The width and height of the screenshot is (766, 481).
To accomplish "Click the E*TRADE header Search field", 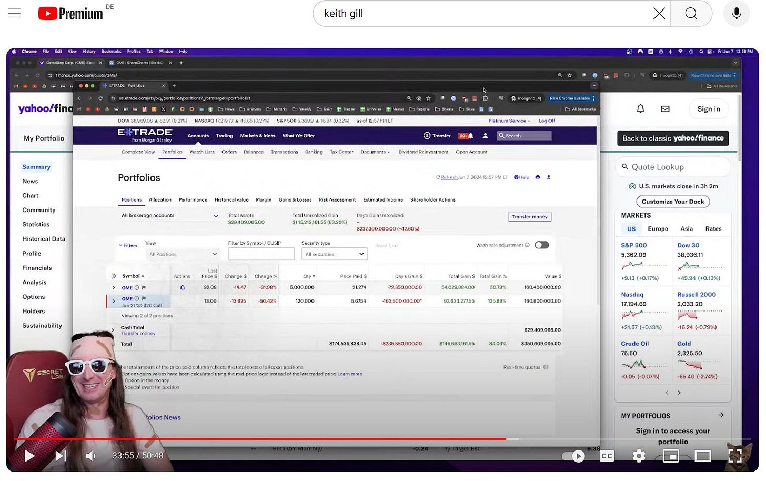I will tap(524, 136).
